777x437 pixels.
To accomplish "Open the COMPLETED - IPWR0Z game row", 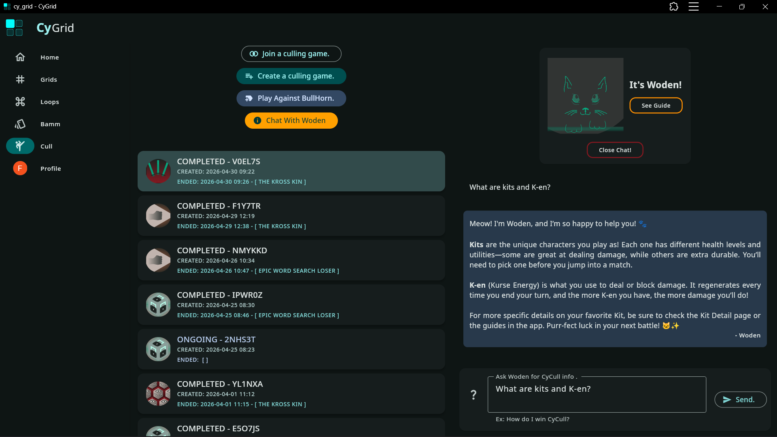I will tap(291, 305).
